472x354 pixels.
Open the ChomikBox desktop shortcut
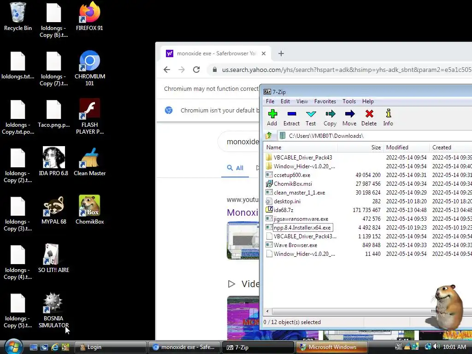click(90, 210)
